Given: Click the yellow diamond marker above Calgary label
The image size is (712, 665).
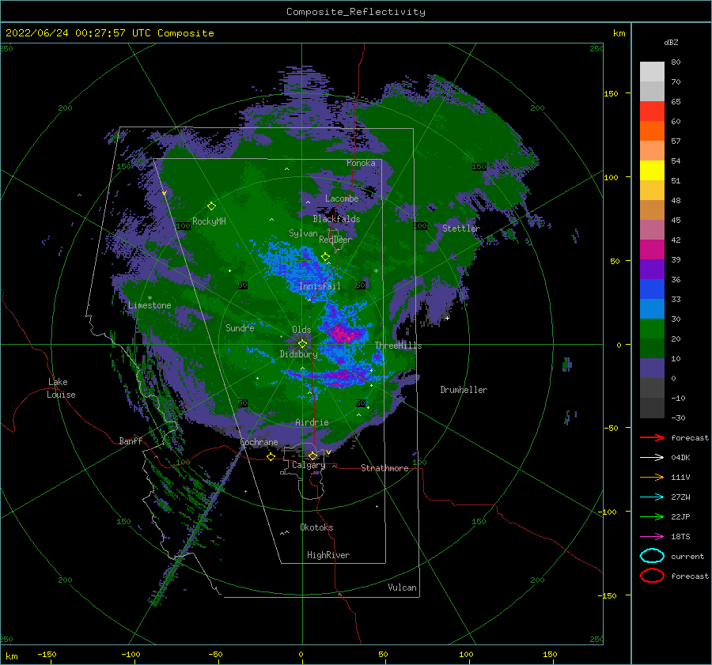Looking at the screenshot, I should (x=312, y=455).
